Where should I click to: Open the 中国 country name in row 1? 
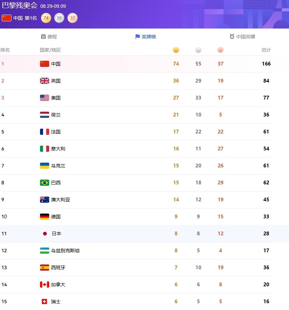(x=56, y=64)
